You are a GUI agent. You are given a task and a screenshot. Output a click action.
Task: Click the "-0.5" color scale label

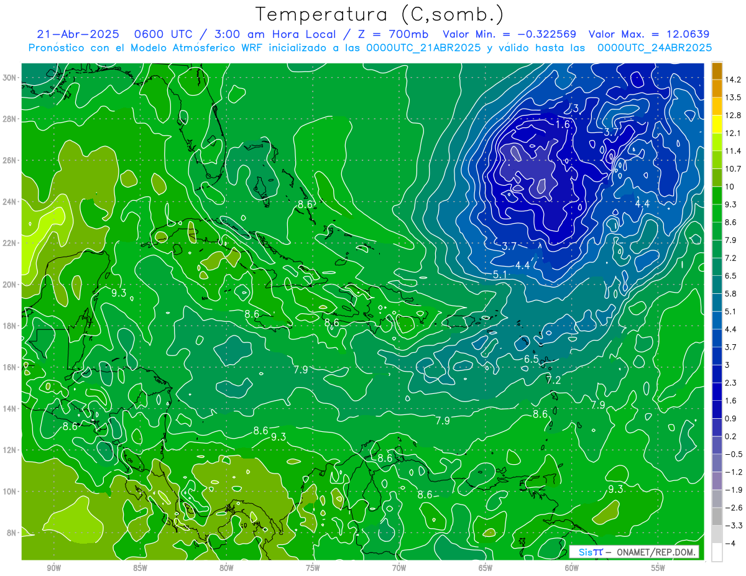pyautogui.click(x=735, y=454)
